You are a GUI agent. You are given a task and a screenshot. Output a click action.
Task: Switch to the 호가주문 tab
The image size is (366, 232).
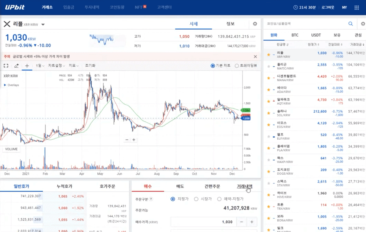point(107,186)
